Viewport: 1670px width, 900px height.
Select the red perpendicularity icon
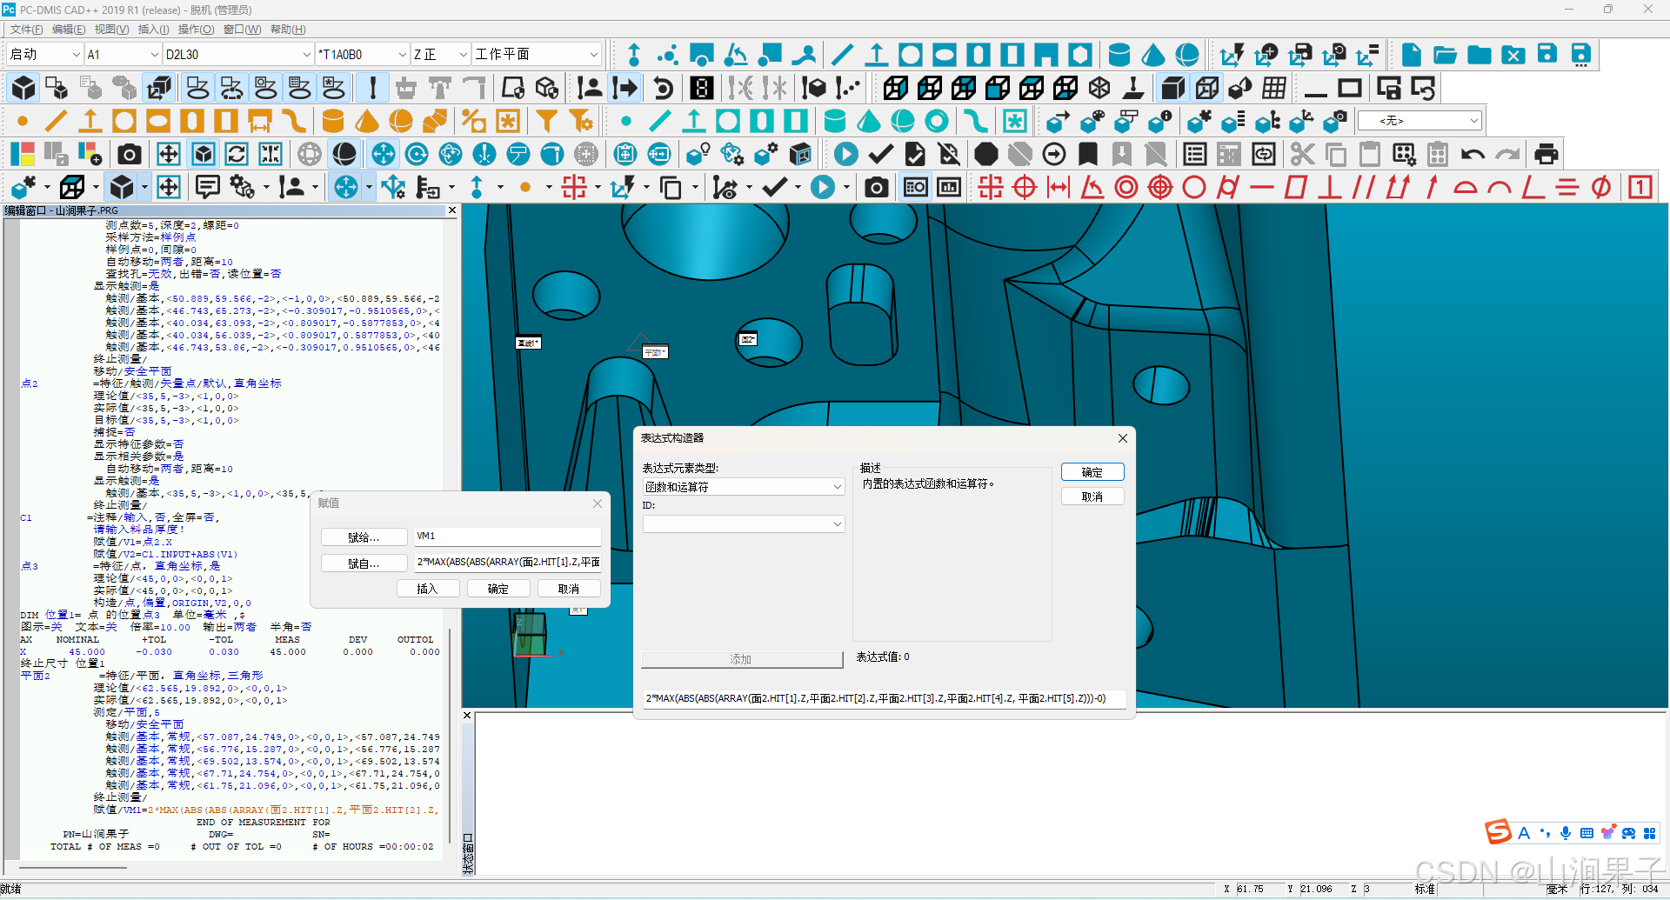click(x=1329, y=187)
